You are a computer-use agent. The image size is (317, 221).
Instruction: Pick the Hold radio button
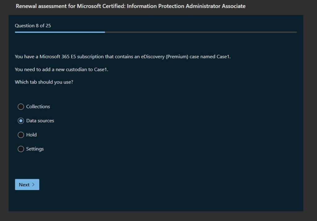21,135
